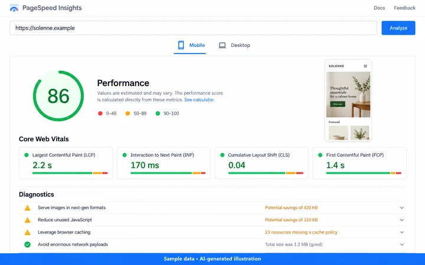Viewport: 425px width, 265px height.
Task: Click the Performance heading
Action: click(x=123, y=83)
